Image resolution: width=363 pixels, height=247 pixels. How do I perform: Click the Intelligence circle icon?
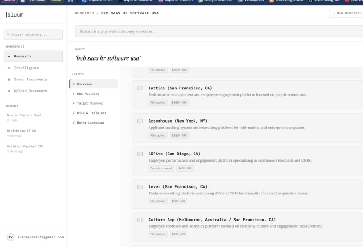point(9,68)
